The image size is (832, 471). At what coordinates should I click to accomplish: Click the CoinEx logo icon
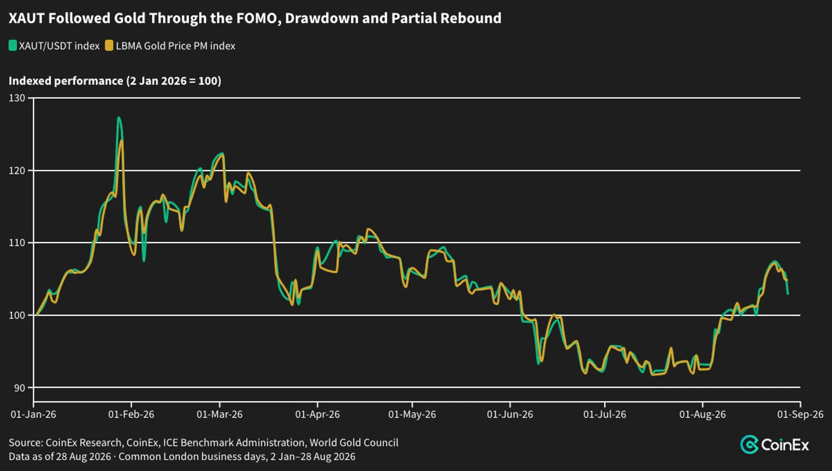coord(749,445)
